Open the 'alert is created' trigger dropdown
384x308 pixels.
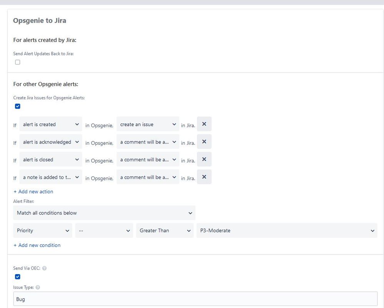(51, 124)
